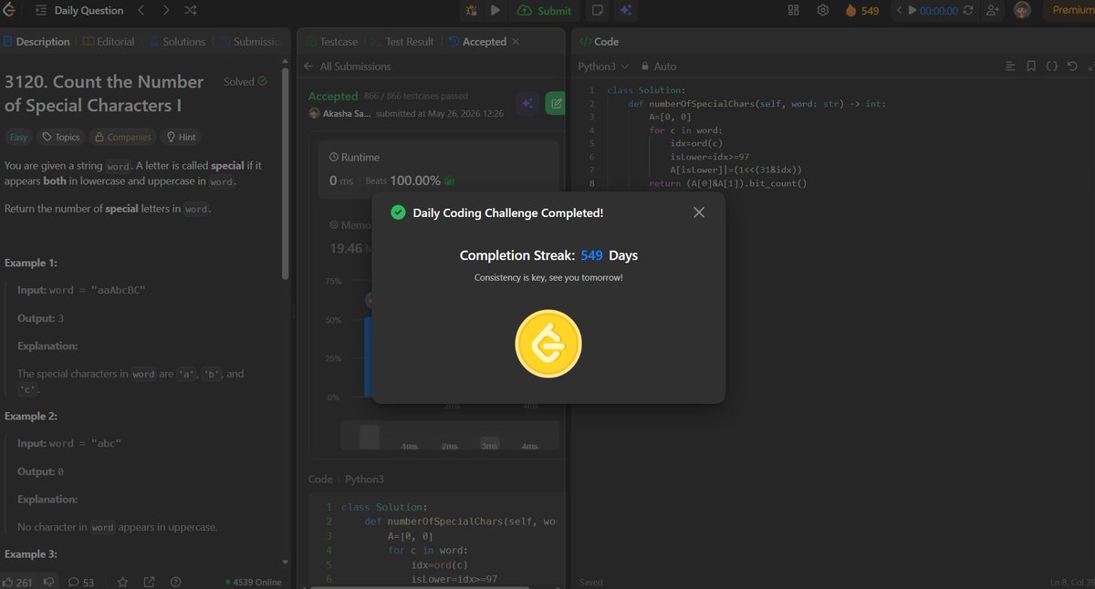Run the code with play button
The width and height of the screenshot is (1095, 589).
pyautogui.click(x=495, y=10)
